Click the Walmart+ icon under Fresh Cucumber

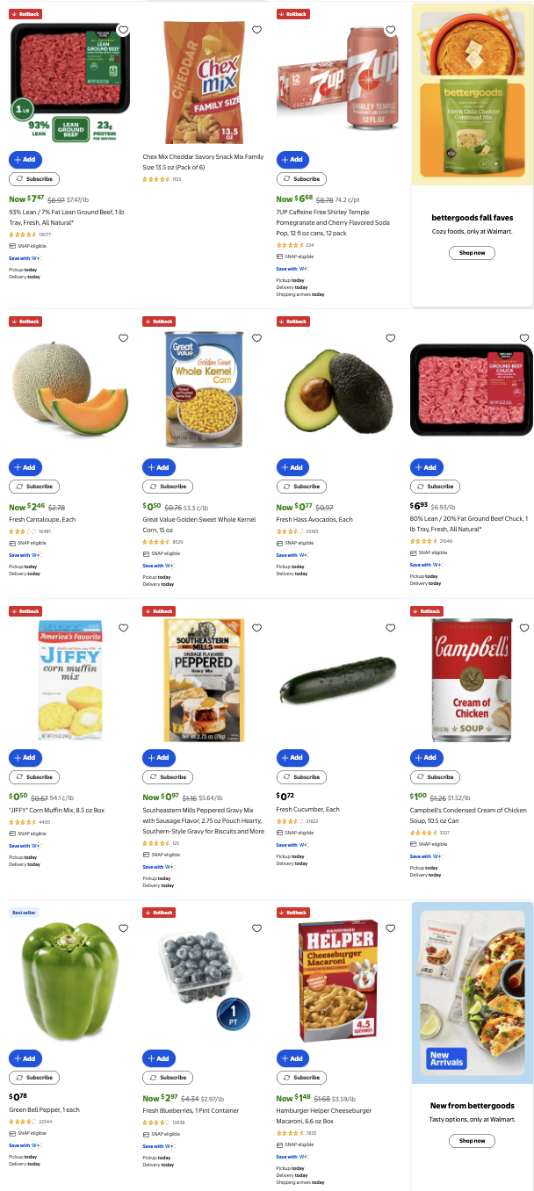click(303, 844)
